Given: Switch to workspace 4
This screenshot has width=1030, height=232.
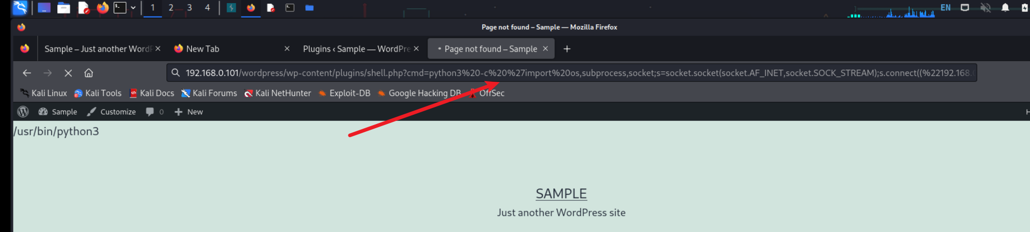Looking at the screenshot, I should tap(207, 8).
